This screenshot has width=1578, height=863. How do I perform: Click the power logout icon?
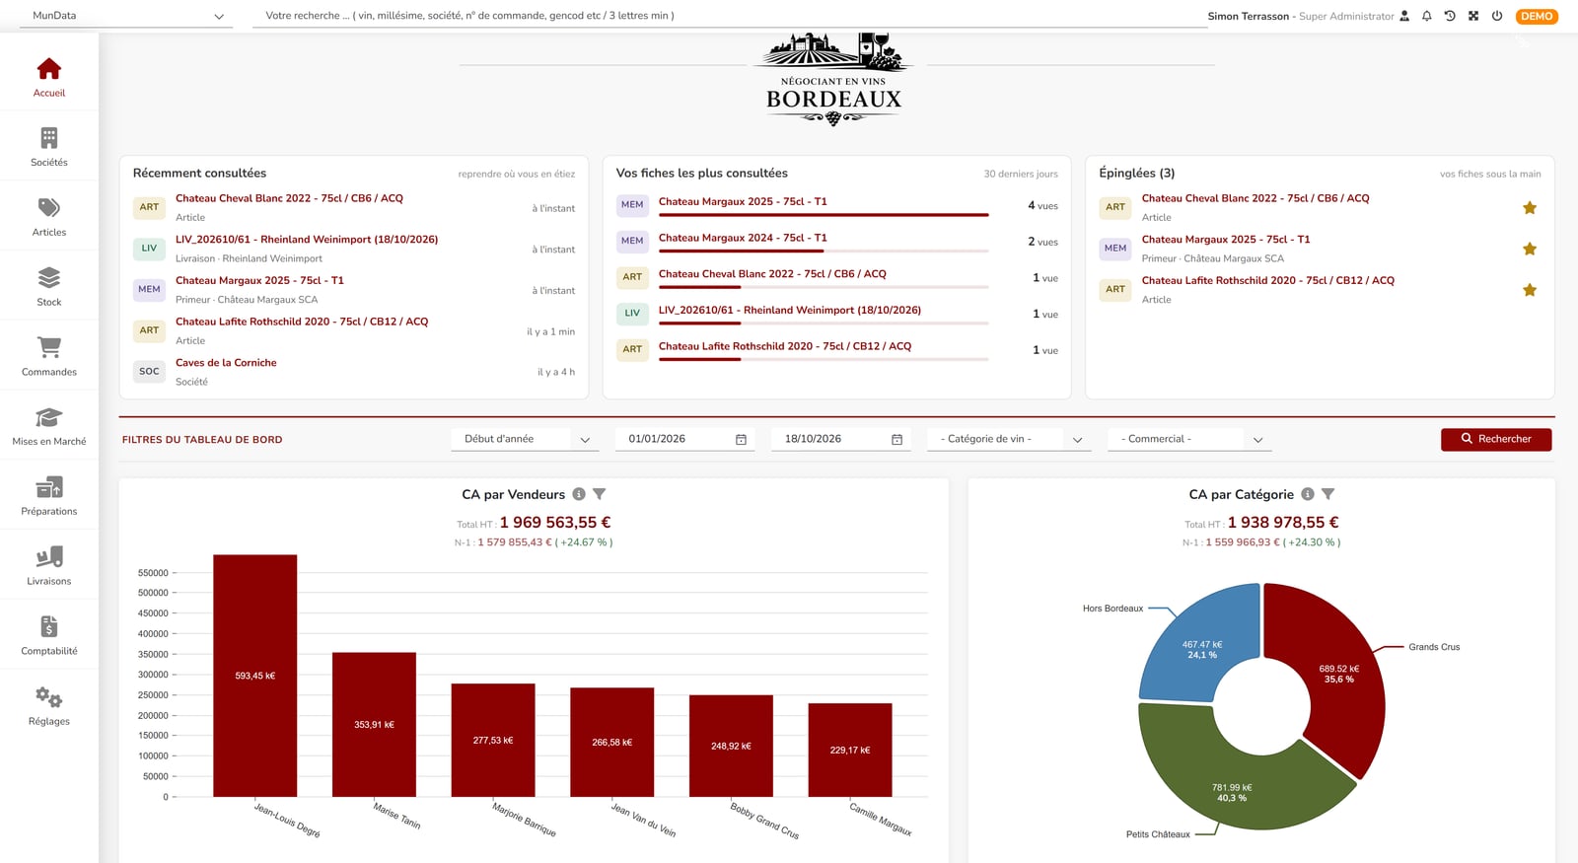(1497, 16)
